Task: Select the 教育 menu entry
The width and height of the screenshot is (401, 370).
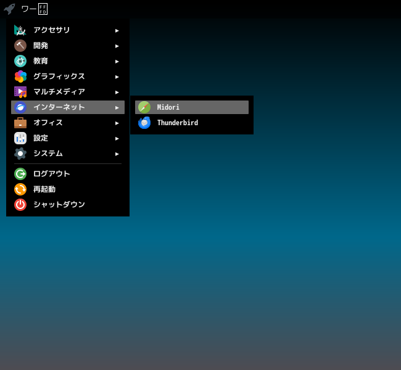Action: coord(68,61)
